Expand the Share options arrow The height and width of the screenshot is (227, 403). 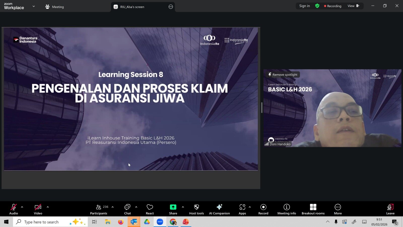point(183,207)
